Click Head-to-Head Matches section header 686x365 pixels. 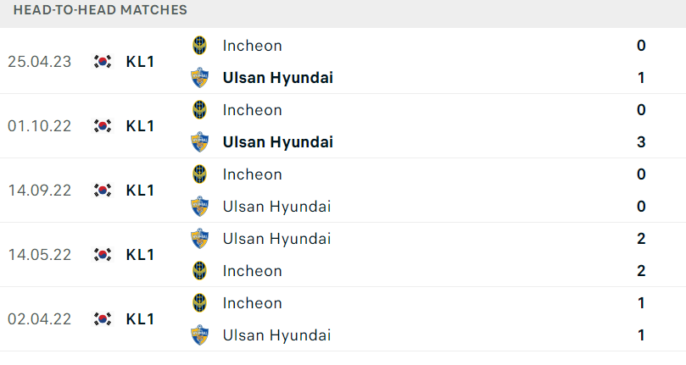pos(100,9)
